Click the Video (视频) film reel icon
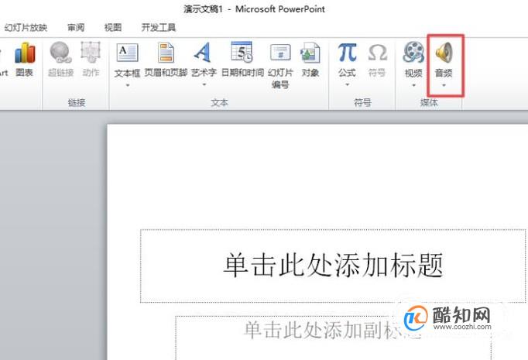Screen dimensions: 528x360 point(413,52)
